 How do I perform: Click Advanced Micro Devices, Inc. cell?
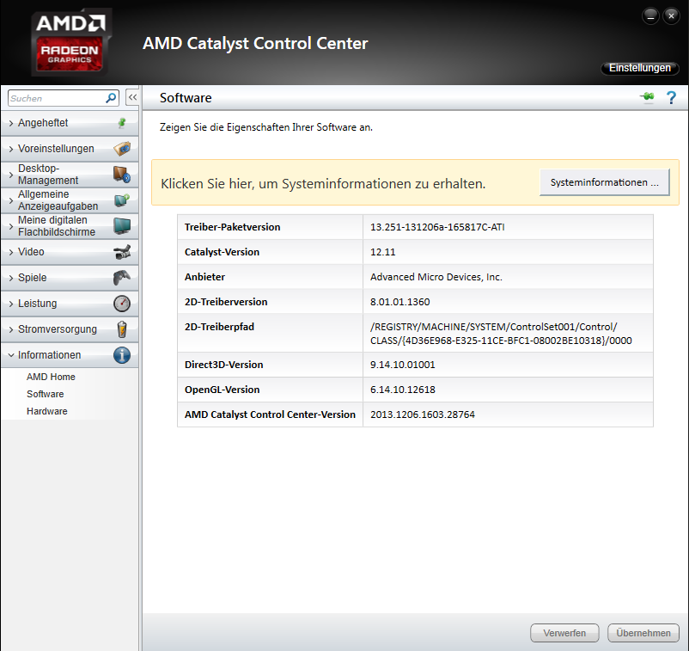(436, 277)
